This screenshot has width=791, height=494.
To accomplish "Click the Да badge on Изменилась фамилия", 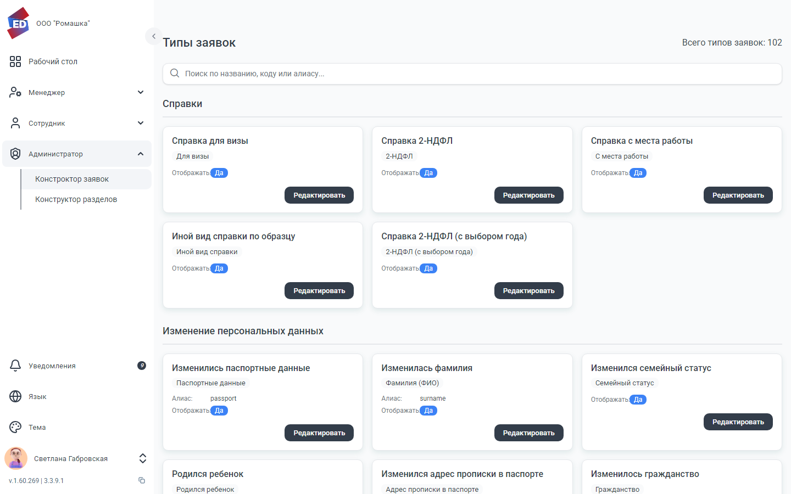I will point(428,411).
